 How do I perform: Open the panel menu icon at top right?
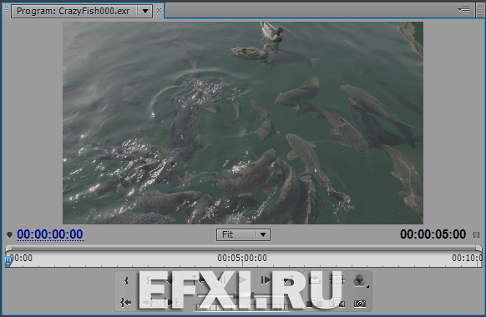463,11
